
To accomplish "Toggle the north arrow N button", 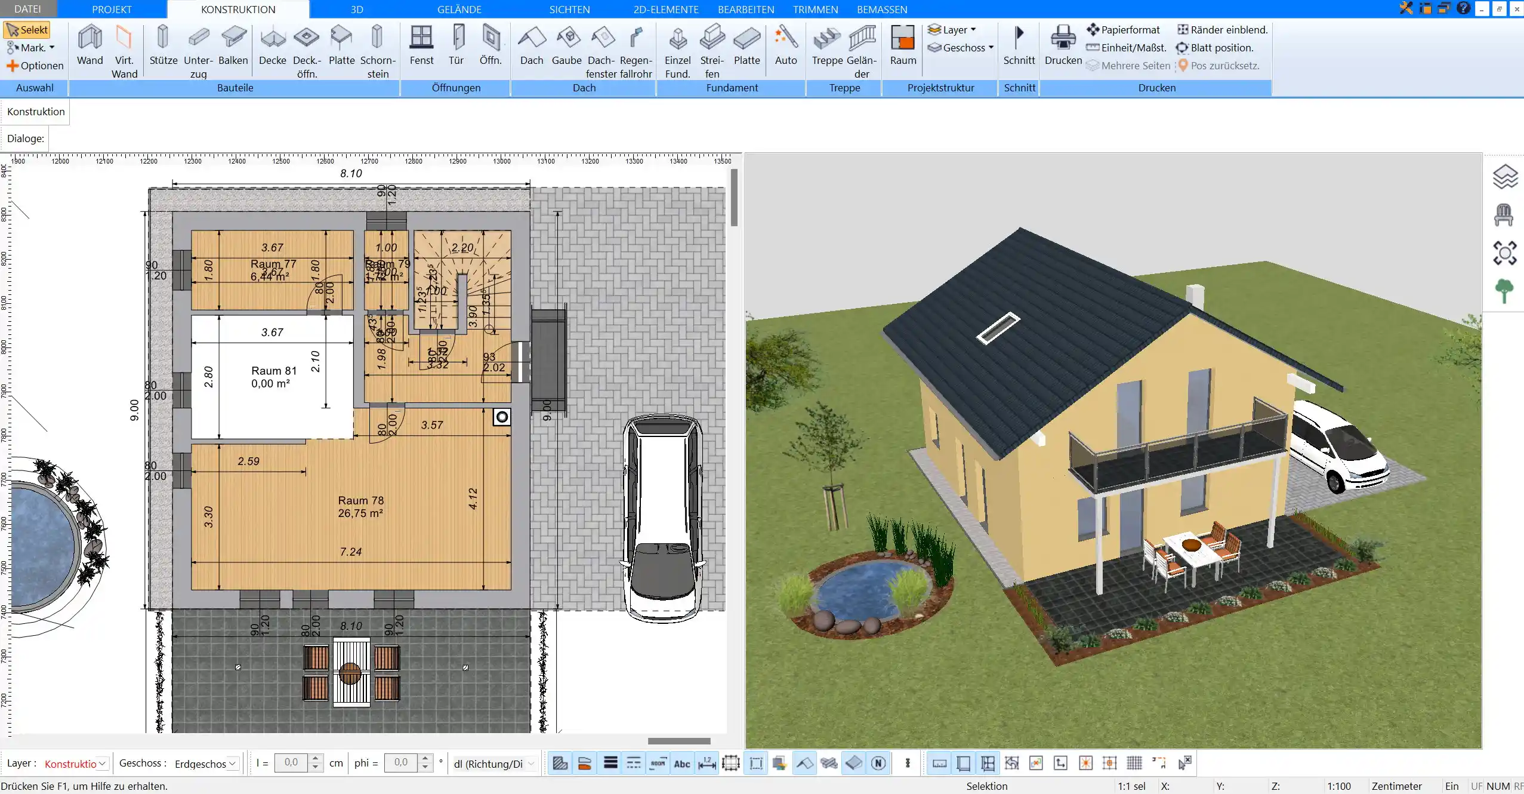I will coord(878,763).
